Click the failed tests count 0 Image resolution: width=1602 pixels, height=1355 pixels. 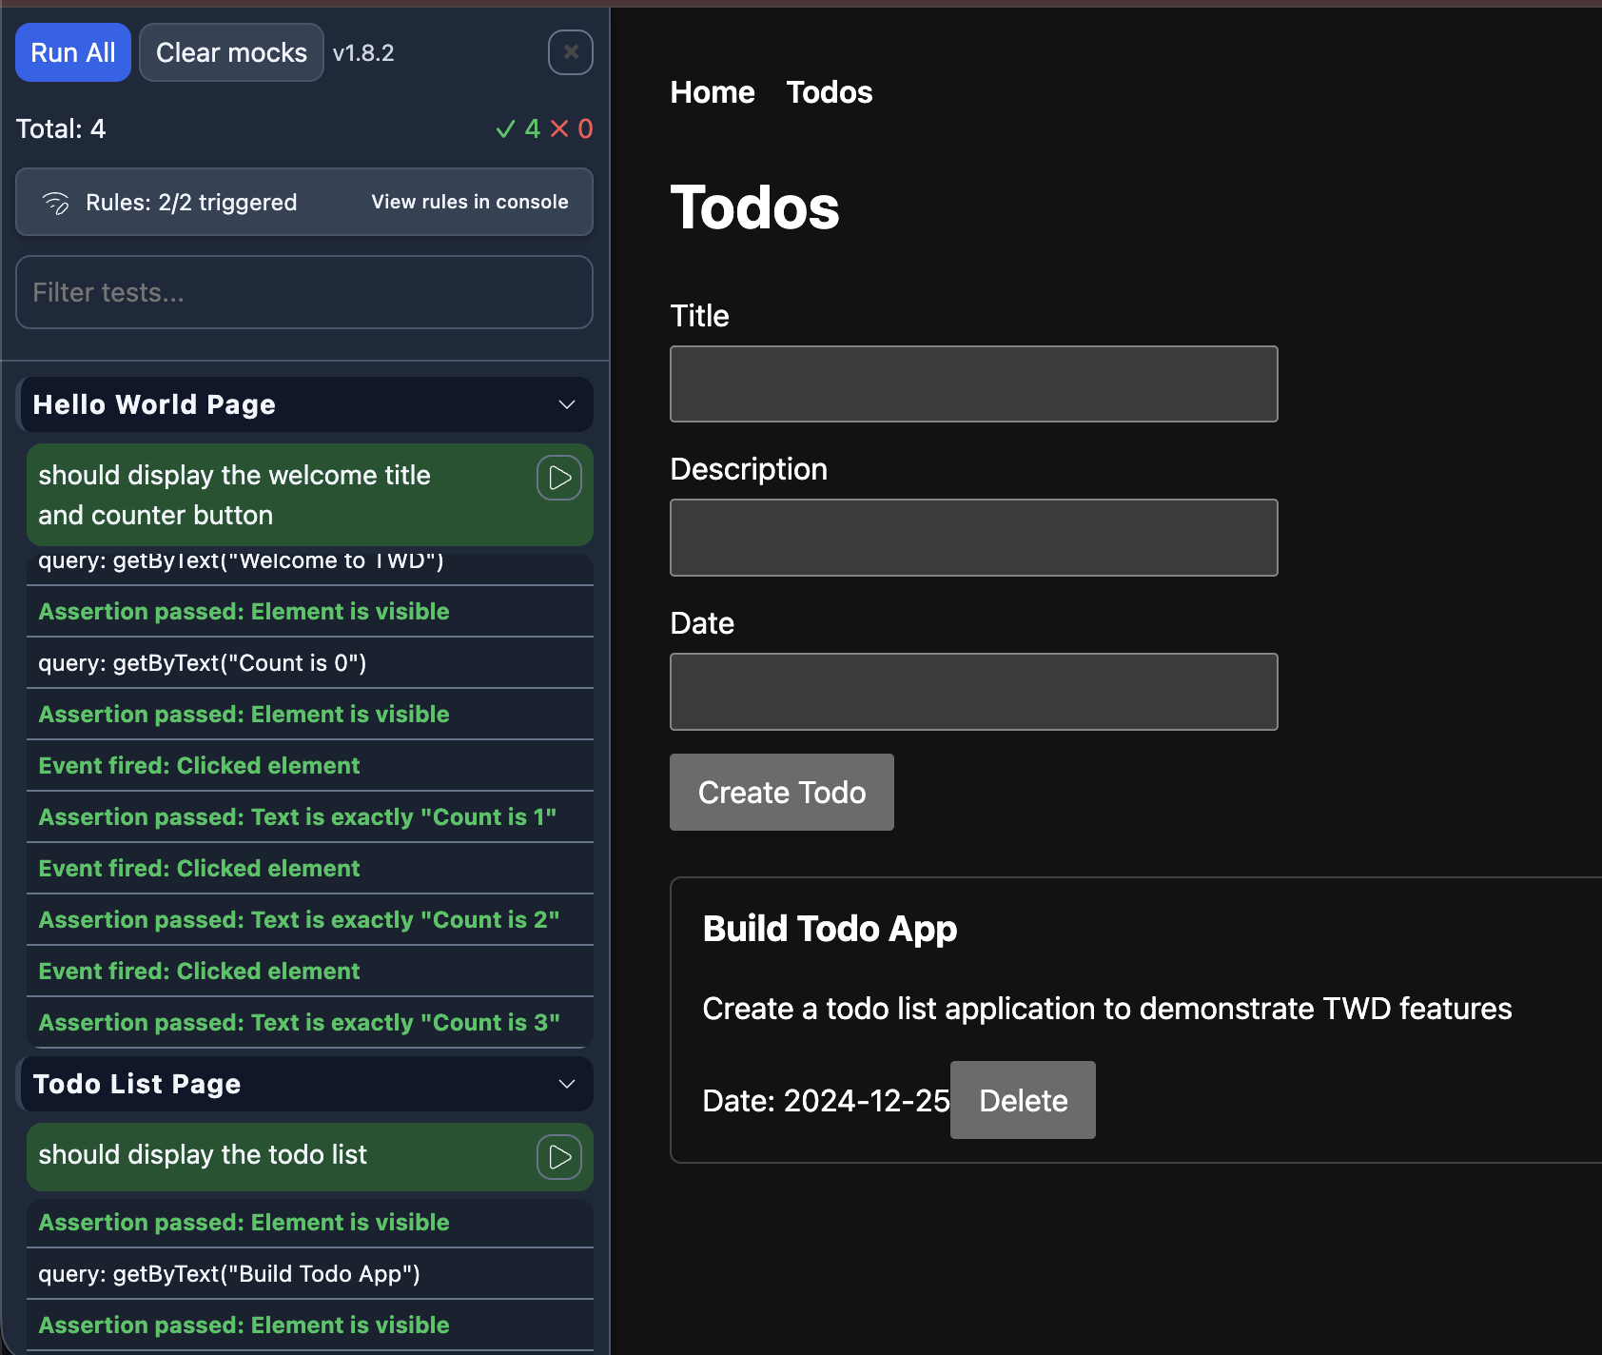click(572, 128)
